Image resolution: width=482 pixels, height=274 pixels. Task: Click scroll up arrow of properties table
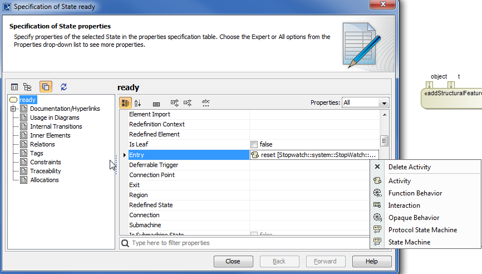384,115
